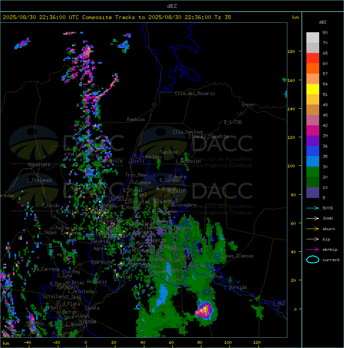
Task: Click the '180' tick on the vertical axis
Action: 291,52
